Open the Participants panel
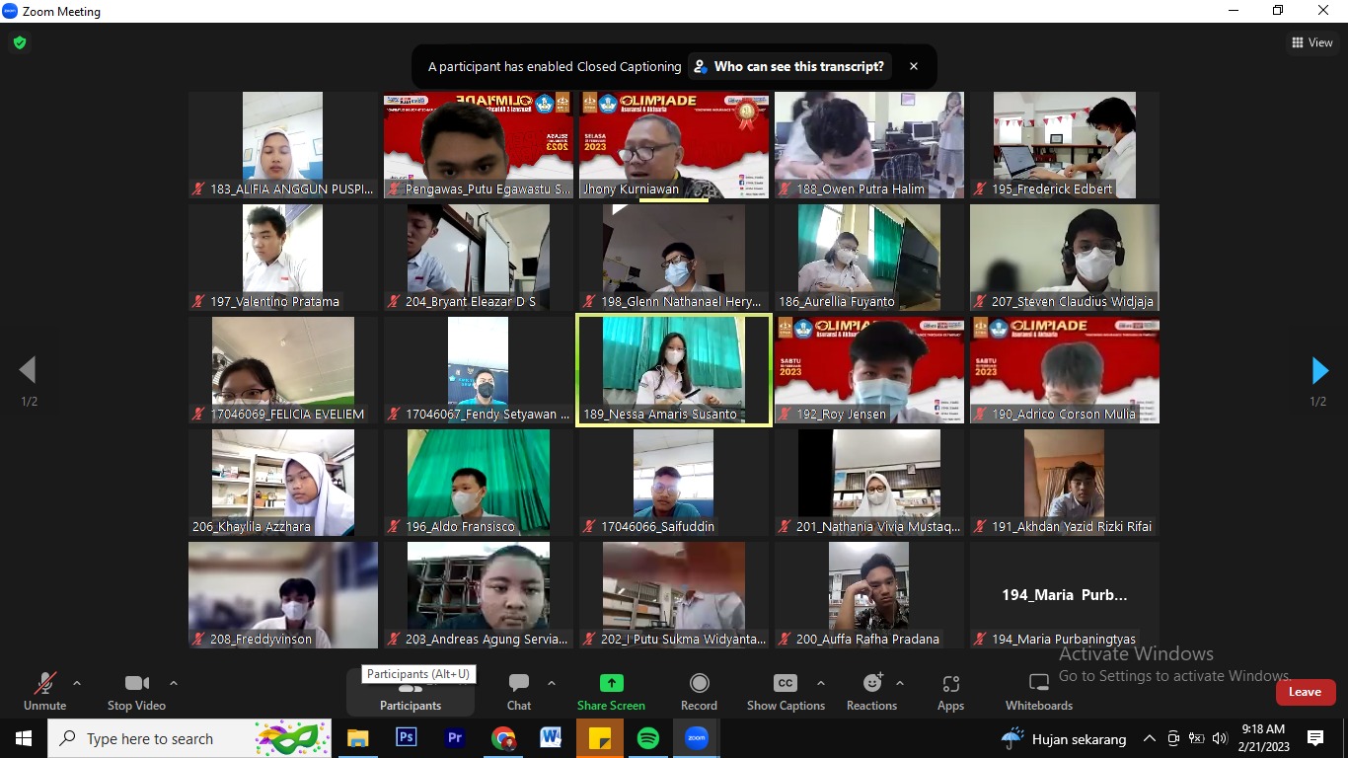1348x758 pixels. tap(411, 693)
